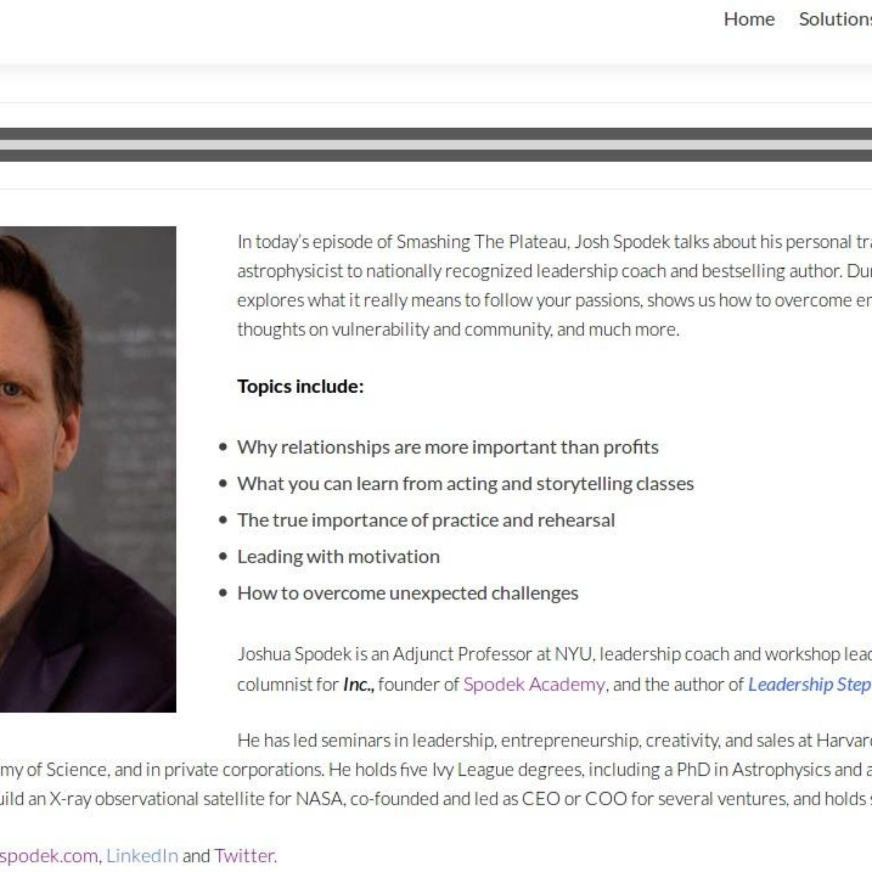
Task: Click the 'Topics include:' heading
Action: (x=300, y=386)
